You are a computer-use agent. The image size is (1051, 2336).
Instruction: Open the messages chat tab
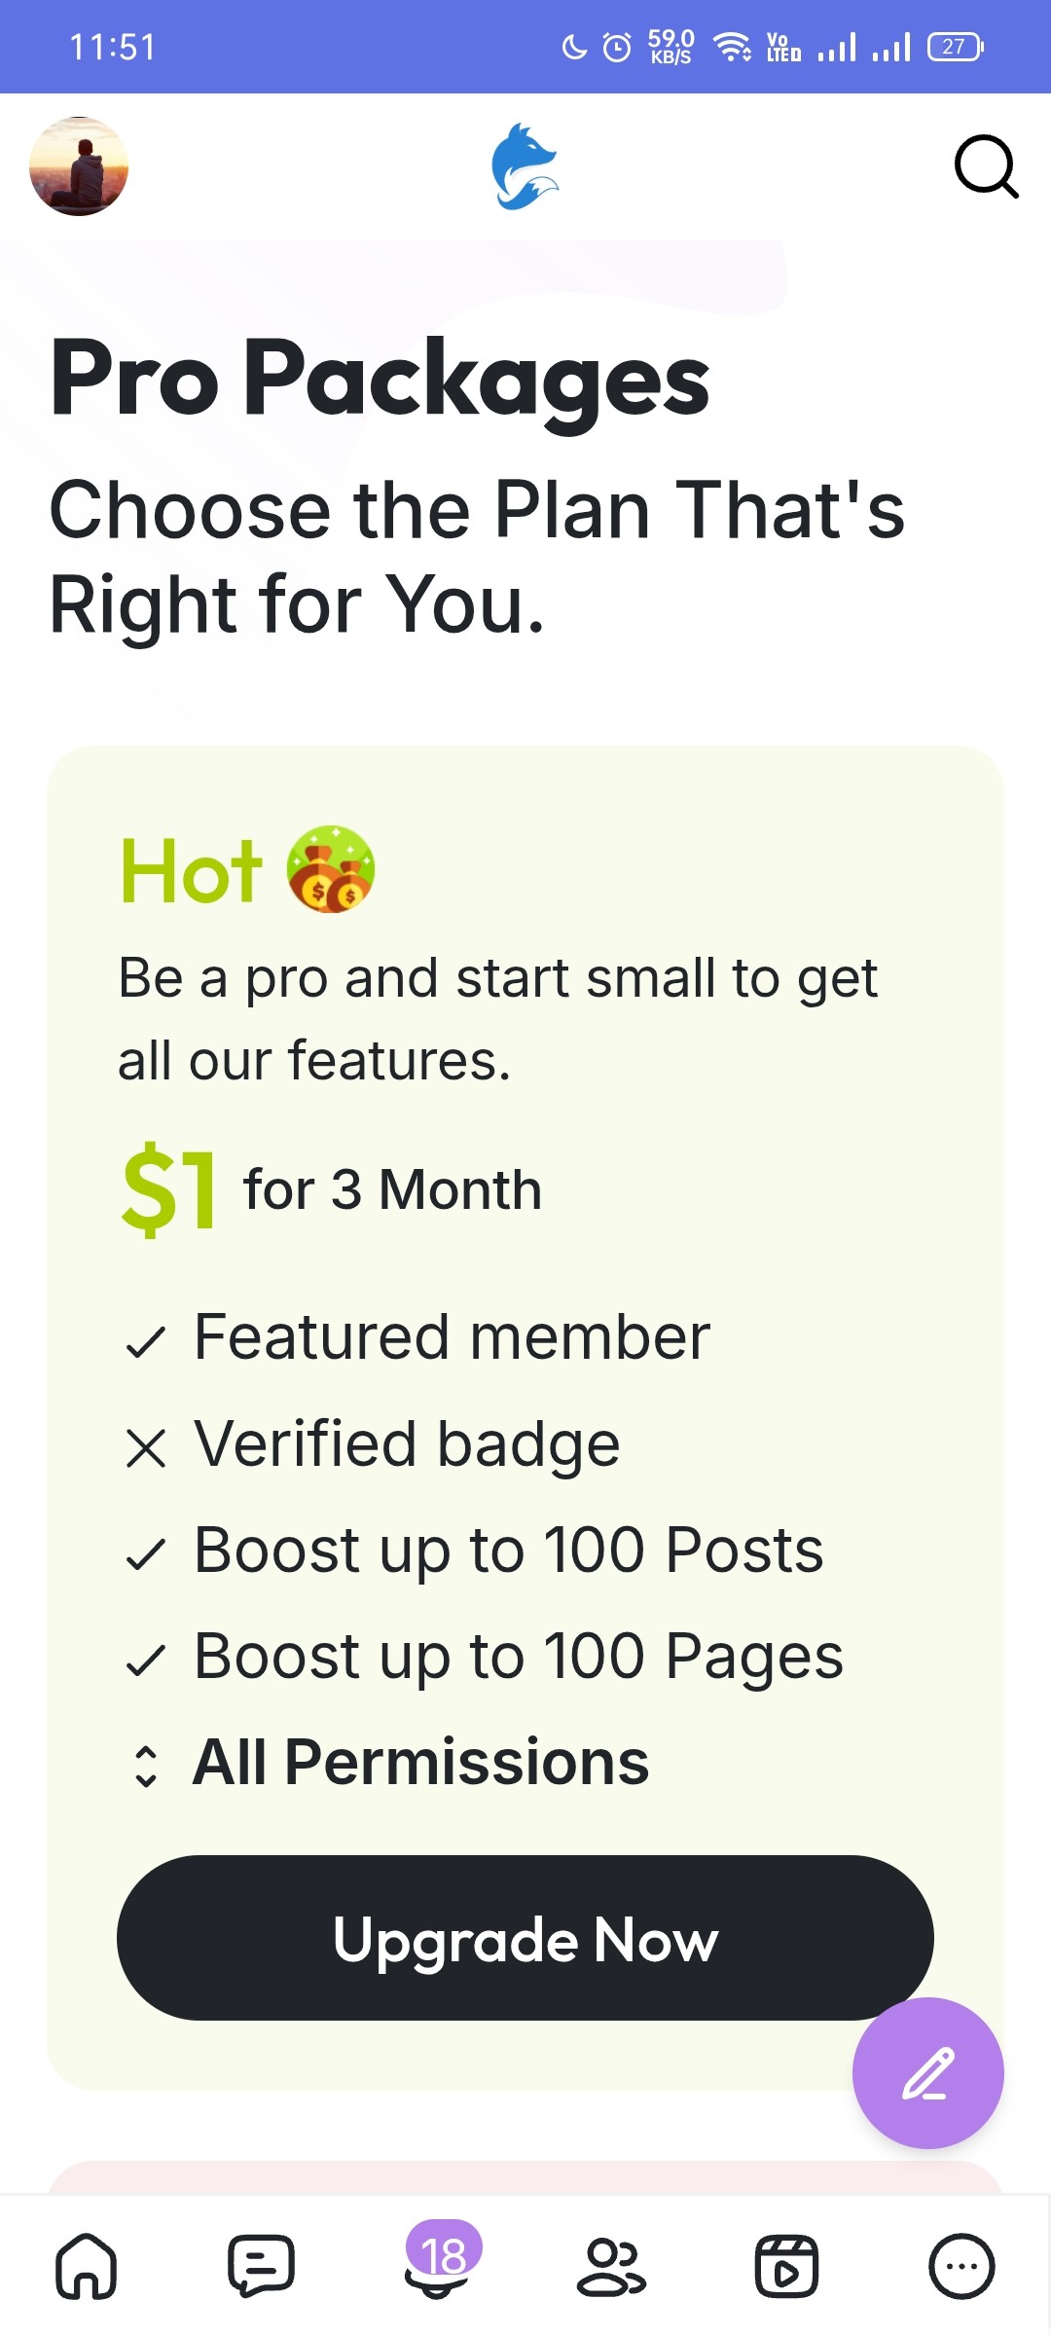pos(261,2266)
